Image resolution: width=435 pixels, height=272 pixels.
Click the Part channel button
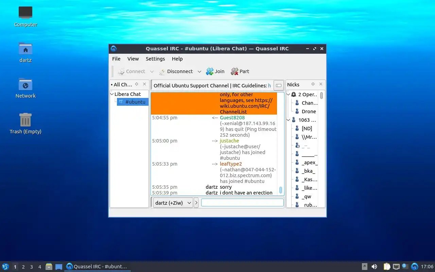(x=240, y=71)
